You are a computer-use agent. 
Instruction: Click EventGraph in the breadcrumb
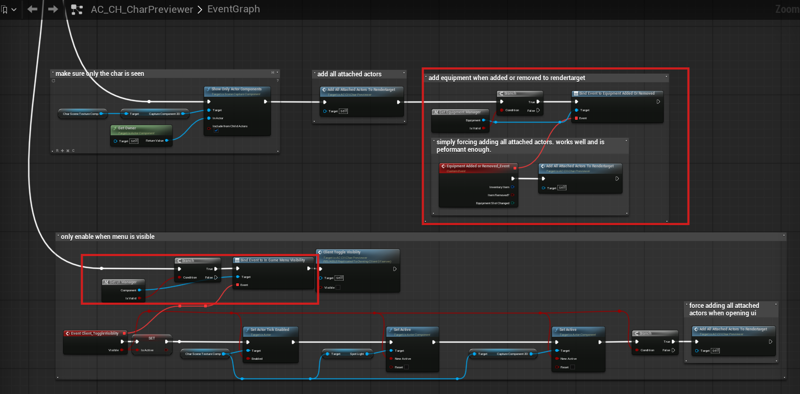[x=234, y=9]
